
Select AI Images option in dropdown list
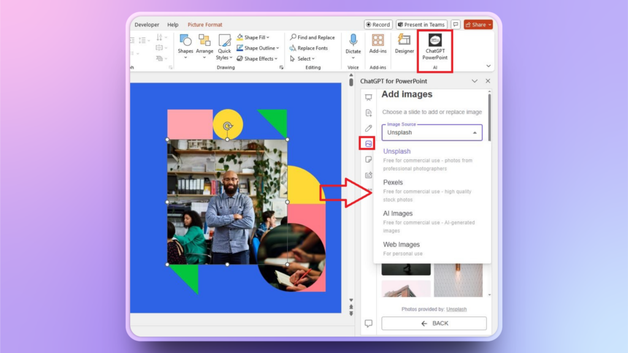(398, 213)
